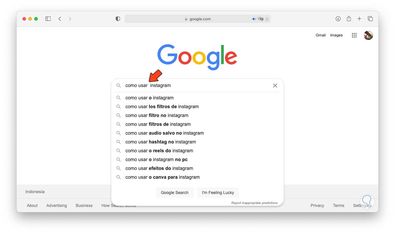
Task: Open the Gmail link
Action: 321,35
